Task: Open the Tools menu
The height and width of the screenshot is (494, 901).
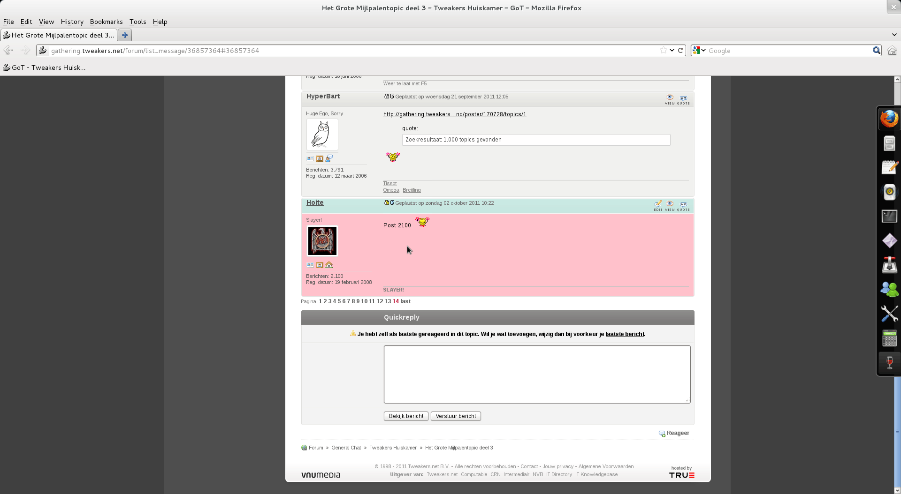Action: point(137,22)
